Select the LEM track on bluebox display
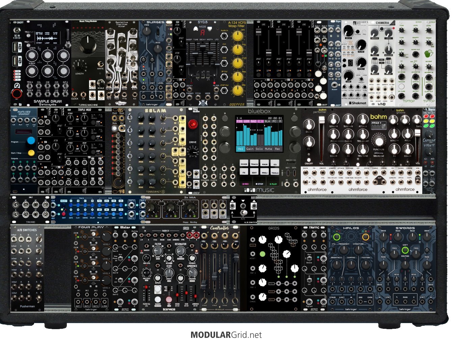The width and height of the screenshot is (453, 342). coord(246,121)
